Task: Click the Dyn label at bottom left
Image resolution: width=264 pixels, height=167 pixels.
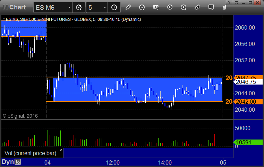Action: click(x=8, y=162)
